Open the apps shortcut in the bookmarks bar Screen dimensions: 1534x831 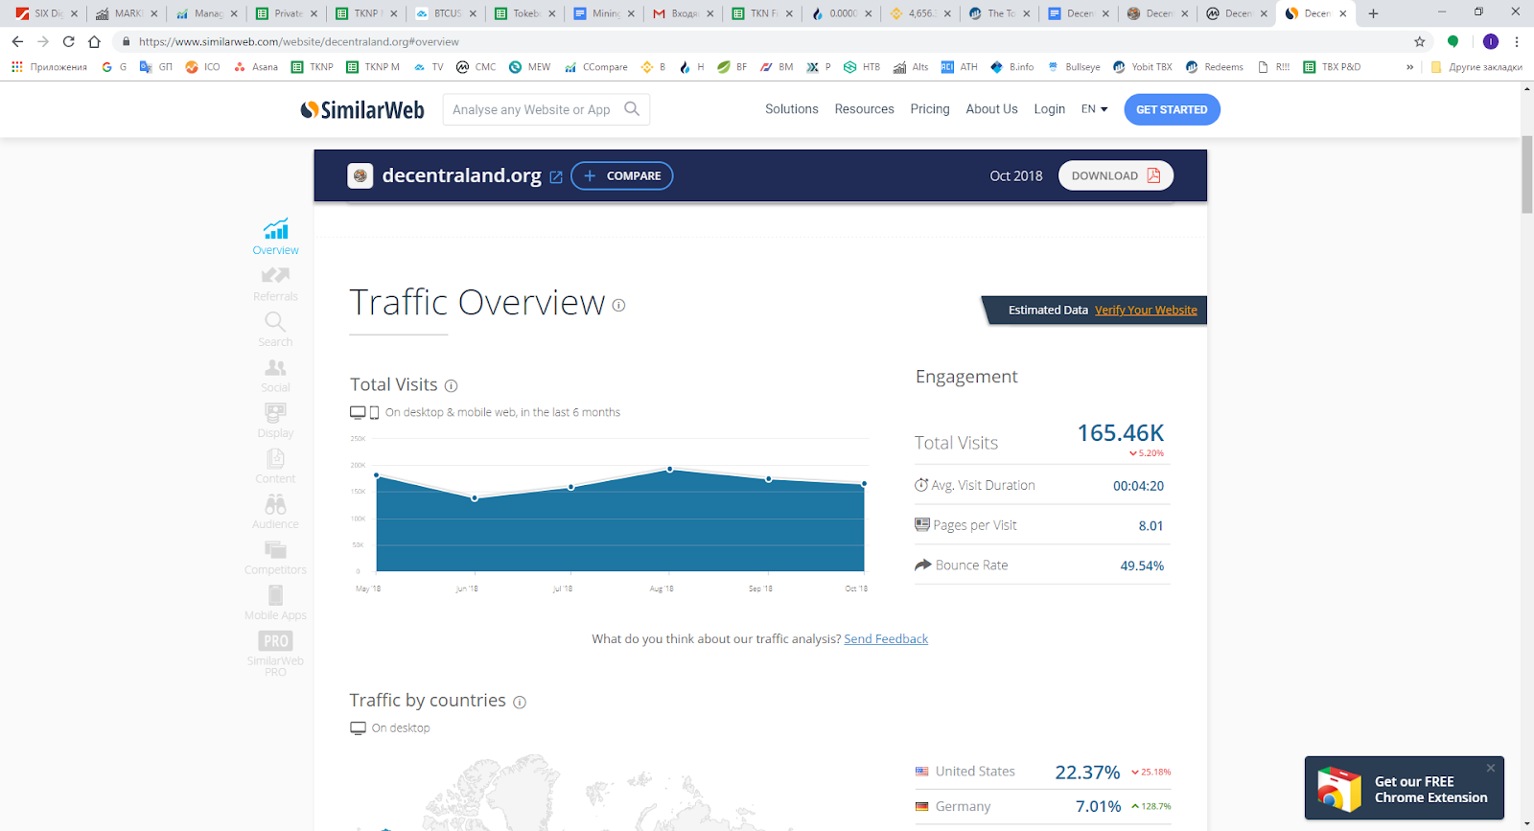click(49, 67)
